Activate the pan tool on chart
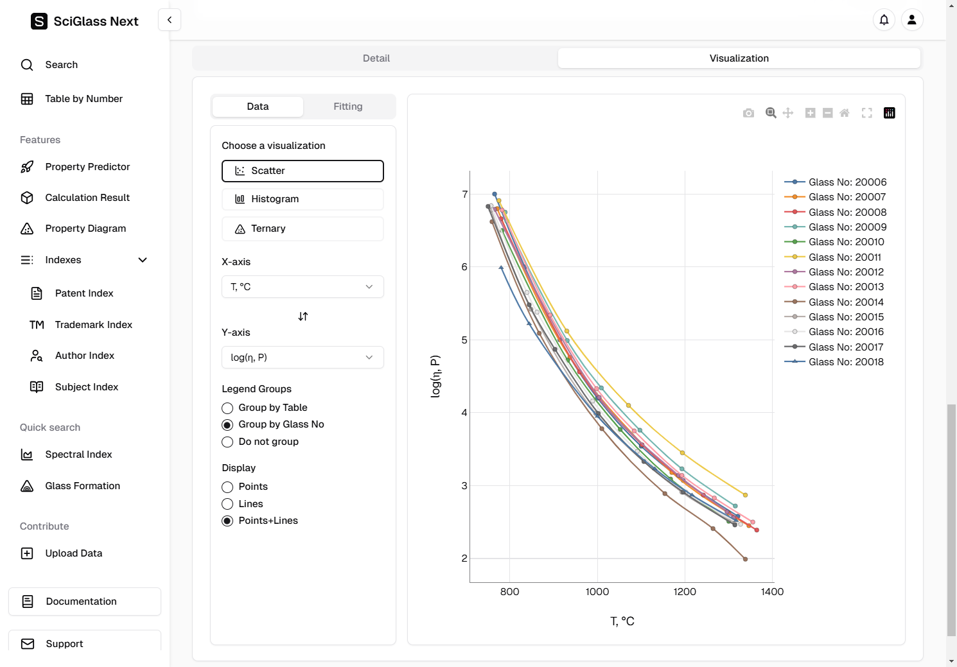This screenshot has height=667, width=957. click(788, 113)
